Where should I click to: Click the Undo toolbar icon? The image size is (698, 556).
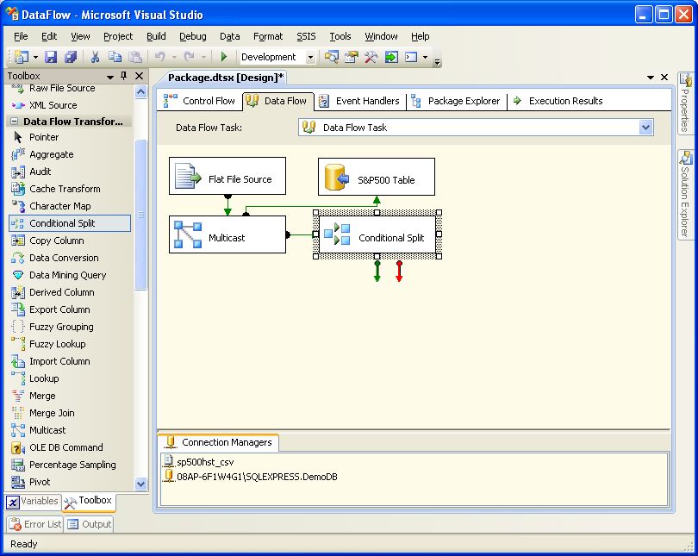click(159, 57)
